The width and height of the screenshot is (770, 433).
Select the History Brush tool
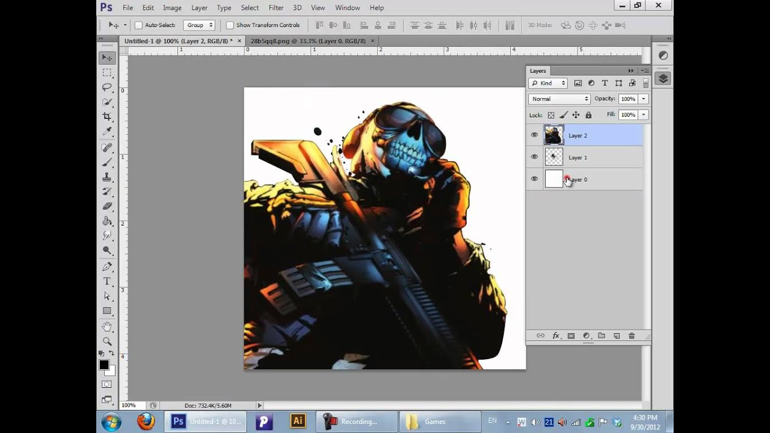point(107,192)
